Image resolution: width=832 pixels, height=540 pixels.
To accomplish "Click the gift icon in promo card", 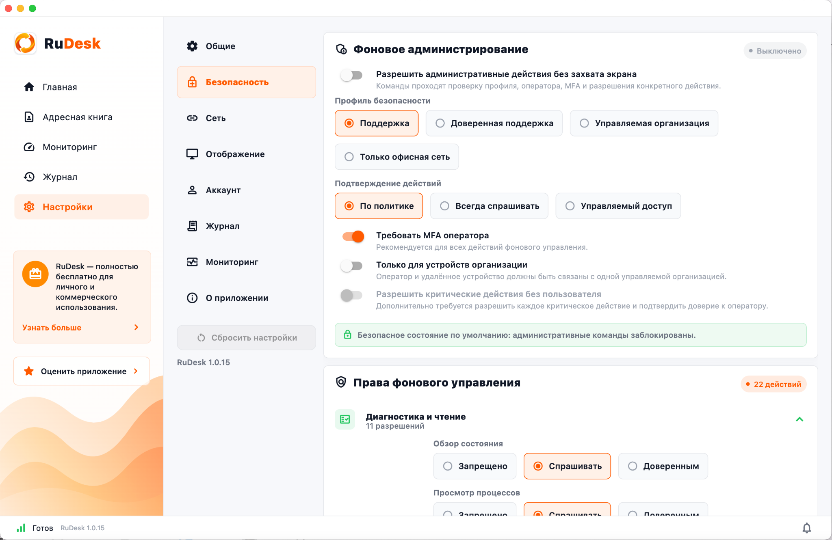I will [x=35, y=274].
